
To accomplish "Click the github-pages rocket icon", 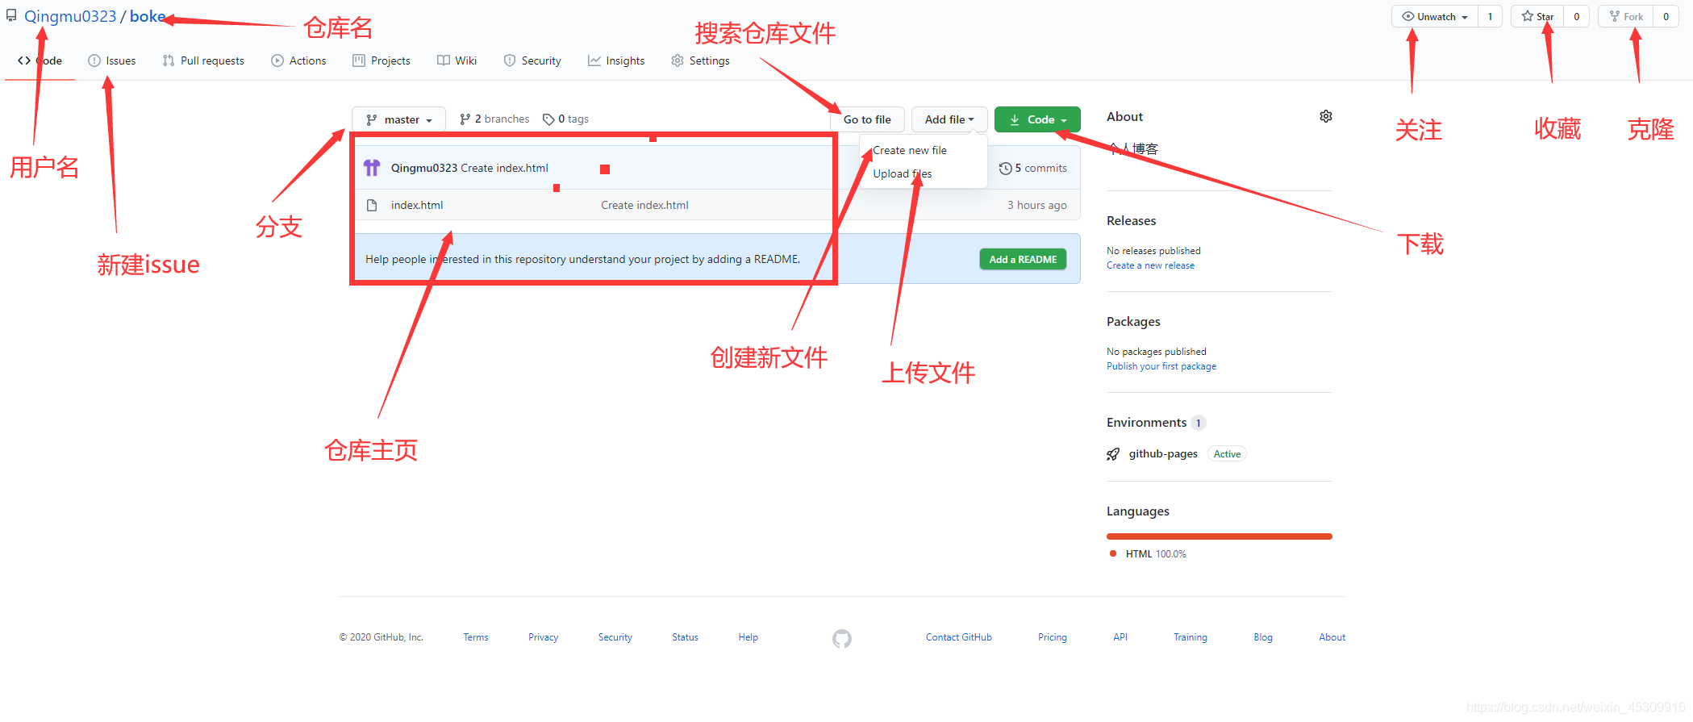I will [x=1113, y=454].
